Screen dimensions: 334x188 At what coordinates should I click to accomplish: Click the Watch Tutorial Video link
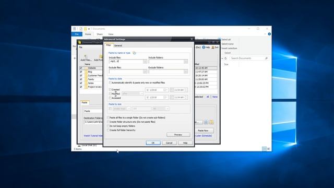[93, 136]
